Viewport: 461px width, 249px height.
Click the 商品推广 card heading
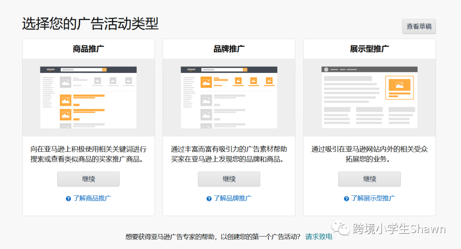pyautogui.click(x=88, y=49)
